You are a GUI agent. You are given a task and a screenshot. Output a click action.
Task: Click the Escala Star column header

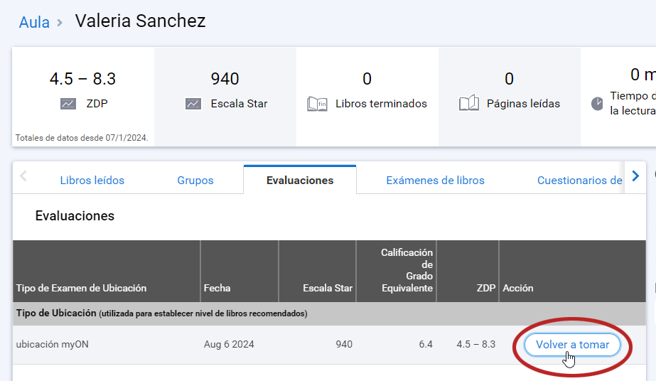328,288
